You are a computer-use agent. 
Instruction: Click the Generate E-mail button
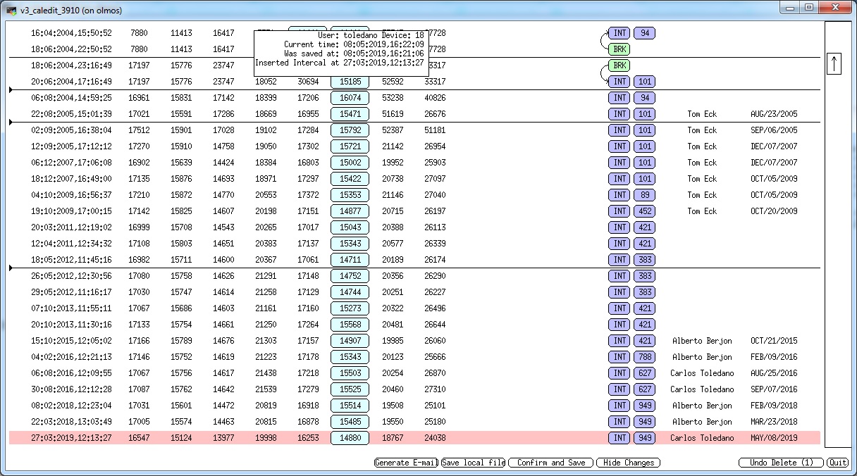406,463
